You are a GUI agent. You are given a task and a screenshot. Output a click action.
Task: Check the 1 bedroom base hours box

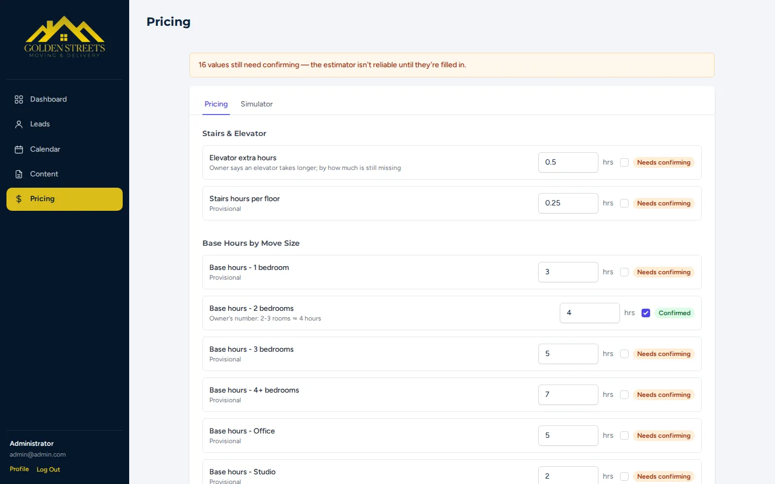coord(624,272)
